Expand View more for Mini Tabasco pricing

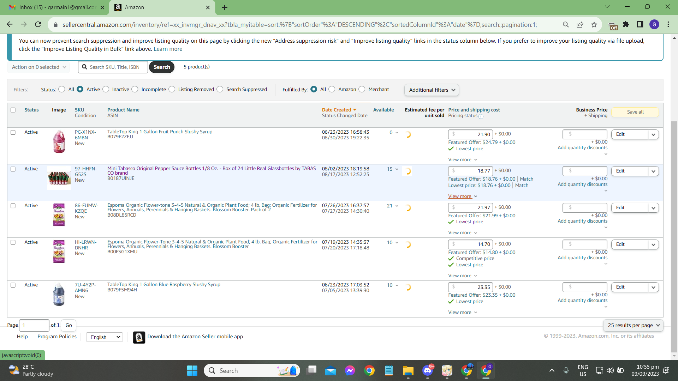pyautogui.click(x=463, y=196)
